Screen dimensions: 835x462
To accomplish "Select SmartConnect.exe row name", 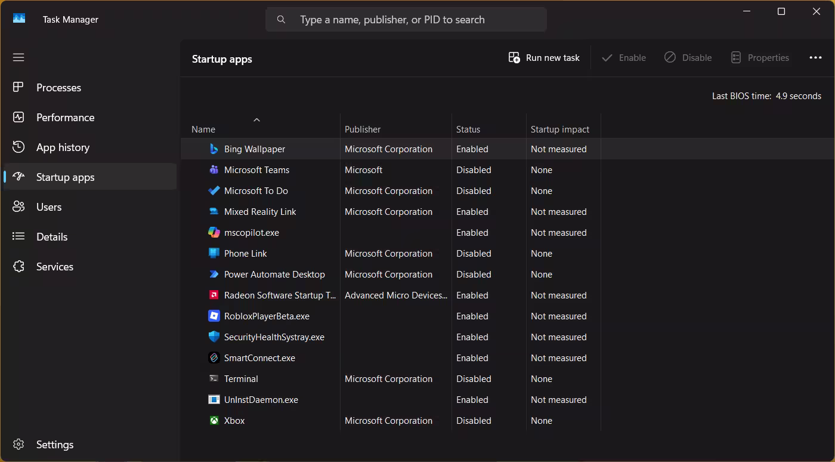I will [259, 358].
